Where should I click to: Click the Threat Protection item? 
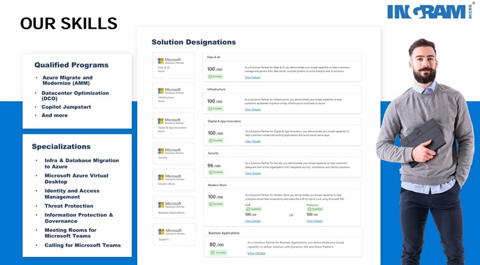pyautogui.click(x=69, y=206)
